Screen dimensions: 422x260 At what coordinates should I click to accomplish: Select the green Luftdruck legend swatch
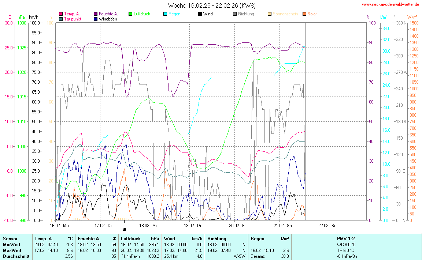pos(130,14)
